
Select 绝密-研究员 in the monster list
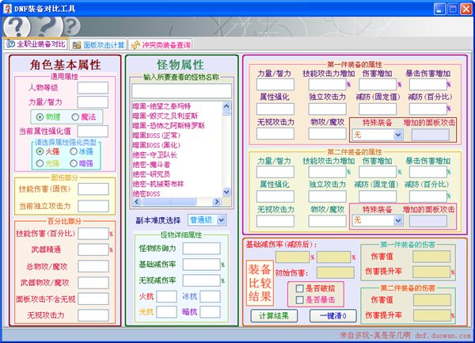click(151, 174)
